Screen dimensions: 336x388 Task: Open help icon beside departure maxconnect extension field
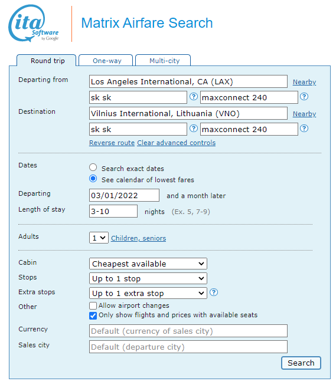(x=304, y=97)
